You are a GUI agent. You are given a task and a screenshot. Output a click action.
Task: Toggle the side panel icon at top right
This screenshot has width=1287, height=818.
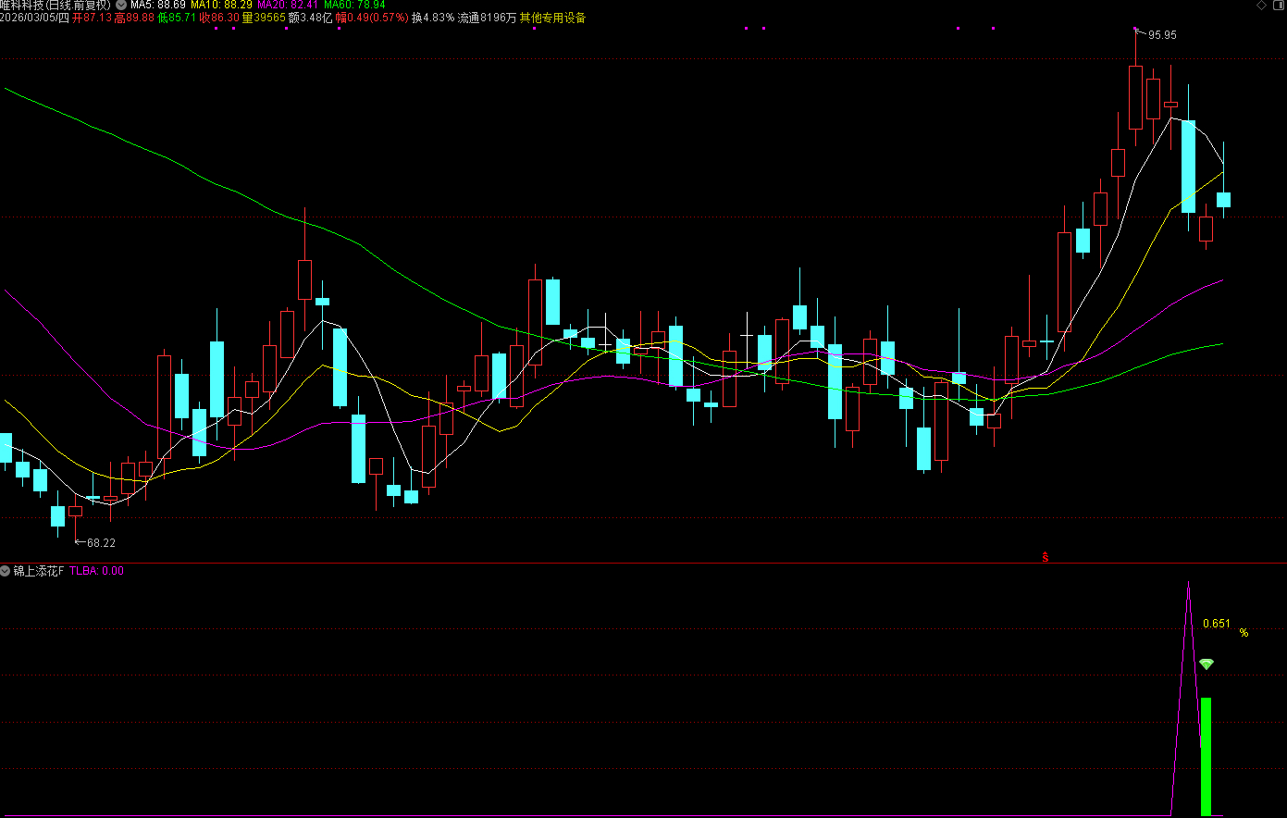1278,6
